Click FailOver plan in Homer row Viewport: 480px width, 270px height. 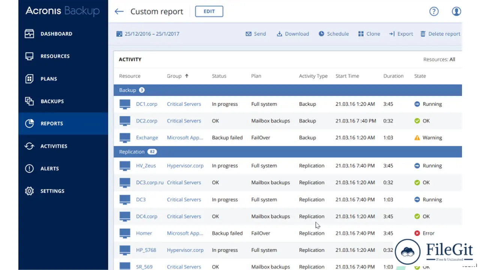point(261,233)
